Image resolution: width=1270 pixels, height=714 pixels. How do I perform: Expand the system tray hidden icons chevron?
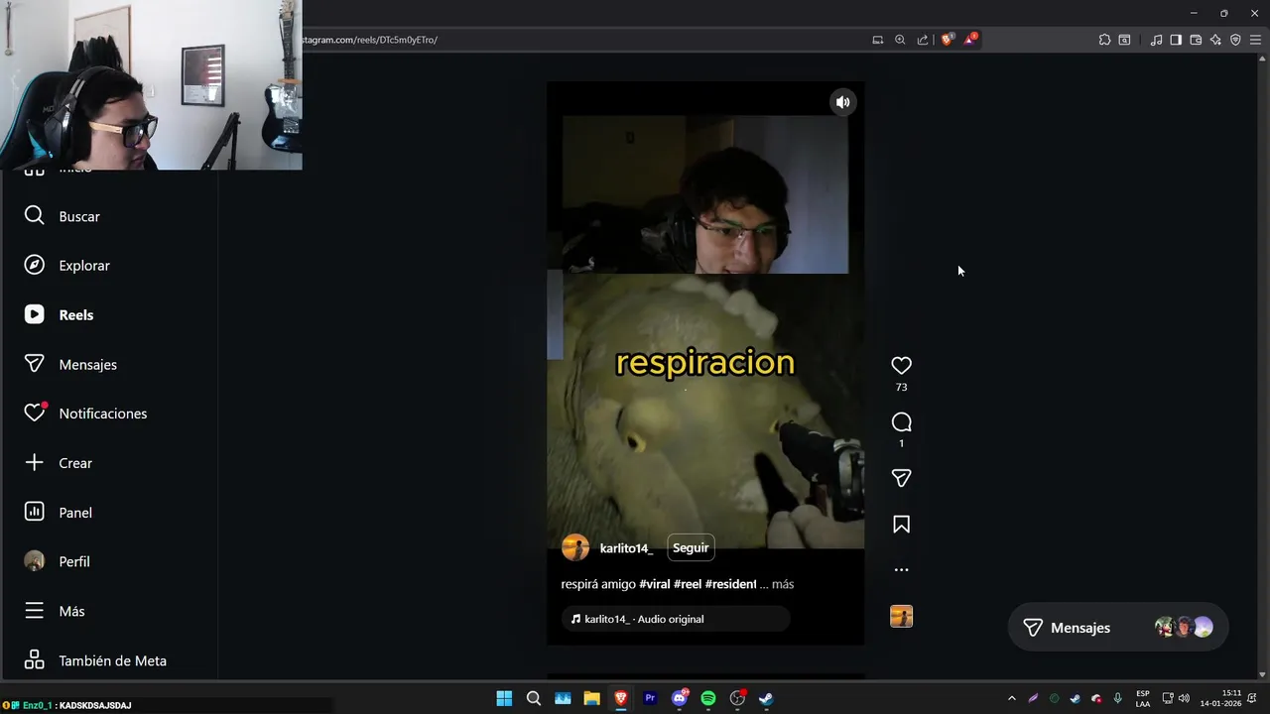coord(1011,698)
